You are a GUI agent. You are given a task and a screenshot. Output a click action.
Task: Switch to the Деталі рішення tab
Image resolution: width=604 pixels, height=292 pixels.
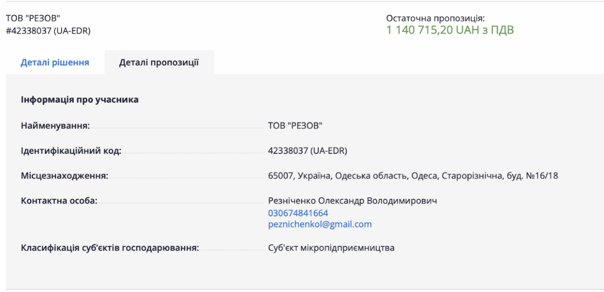(x=55, y=62)
